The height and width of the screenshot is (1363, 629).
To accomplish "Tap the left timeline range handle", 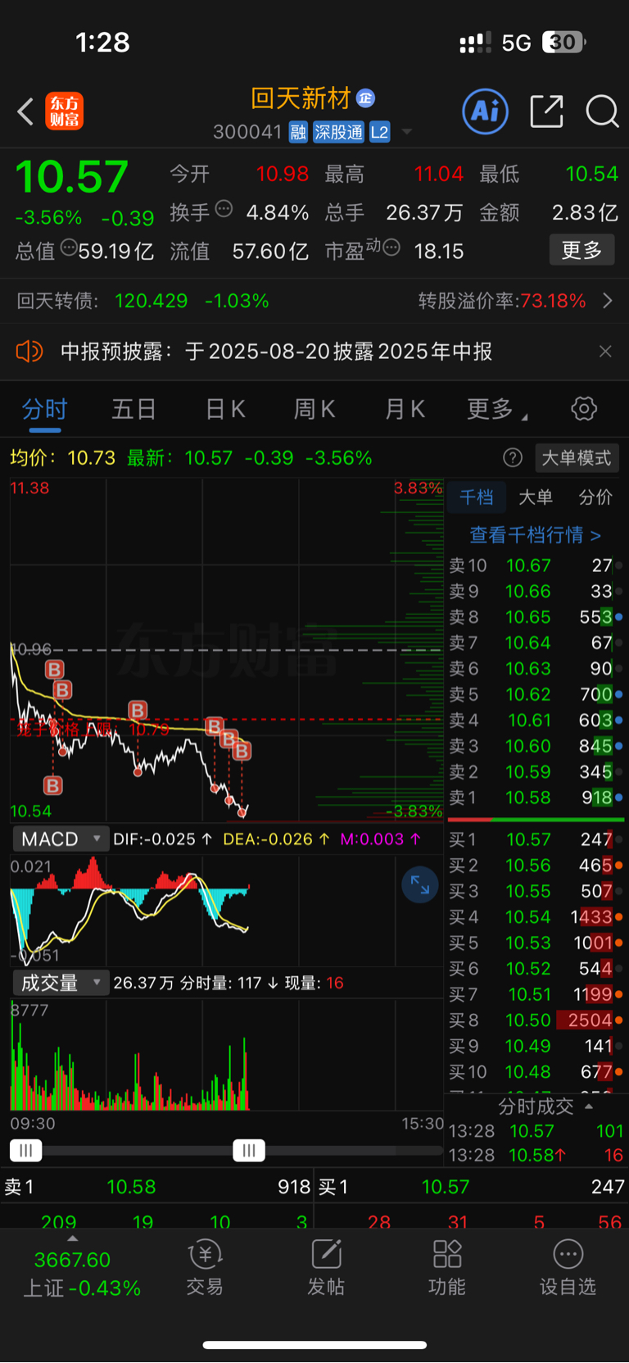I will pos(25,1151).
